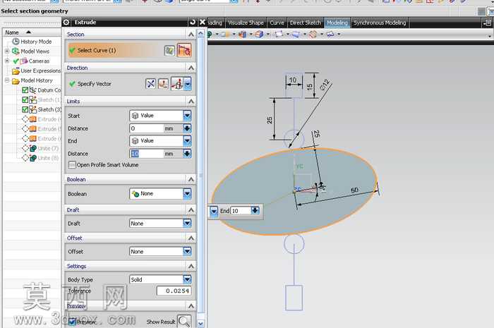This screenshot has width=494, height=328.
Task: Click the Ø12 dimension label
Action: click(325, 85)
